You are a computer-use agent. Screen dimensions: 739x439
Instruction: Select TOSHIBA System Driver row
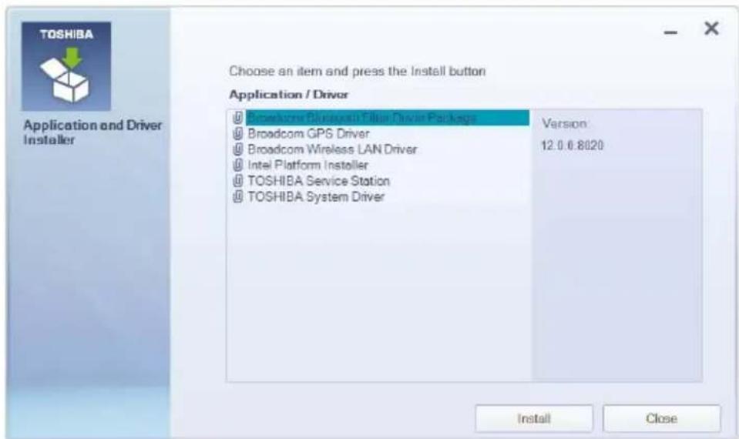pyautogui.click(x=316, y=197)
